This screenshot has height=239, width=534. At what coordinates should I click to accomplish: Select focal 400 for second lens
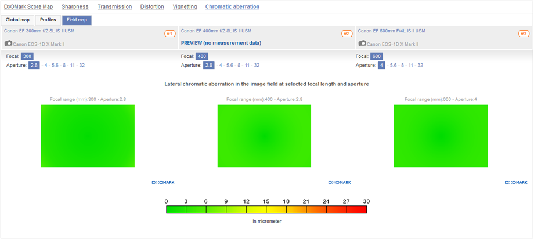pyautogui.click(x=202, y=56)
